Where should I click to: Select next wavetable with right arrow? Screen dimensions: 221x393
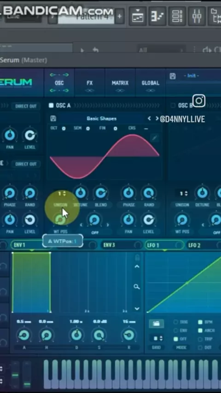[157, 118]
